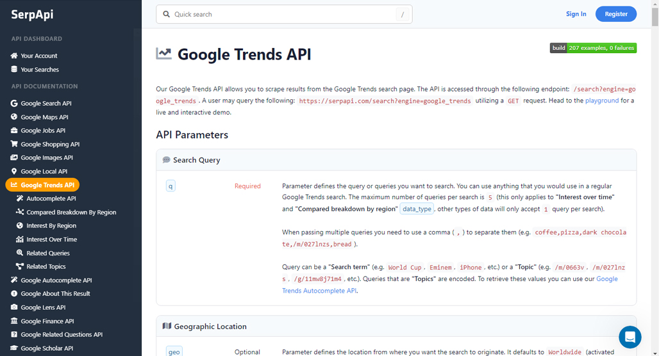Click the database icon beside Your Searches
The height and width of the screenshot is (356, 659).
point(14,69)
